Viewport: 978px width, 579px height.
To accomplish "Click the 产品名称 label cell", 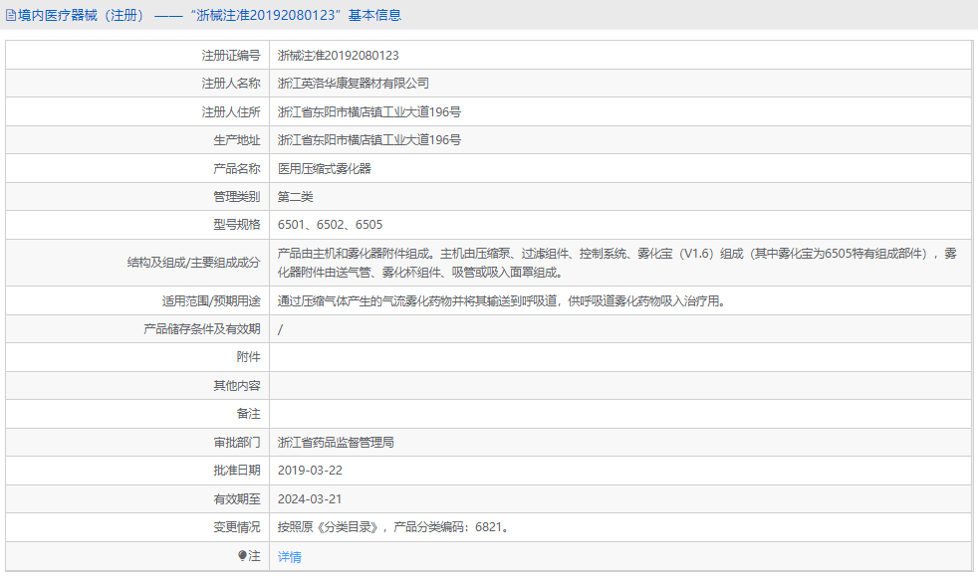I will [x=137, y=168].
